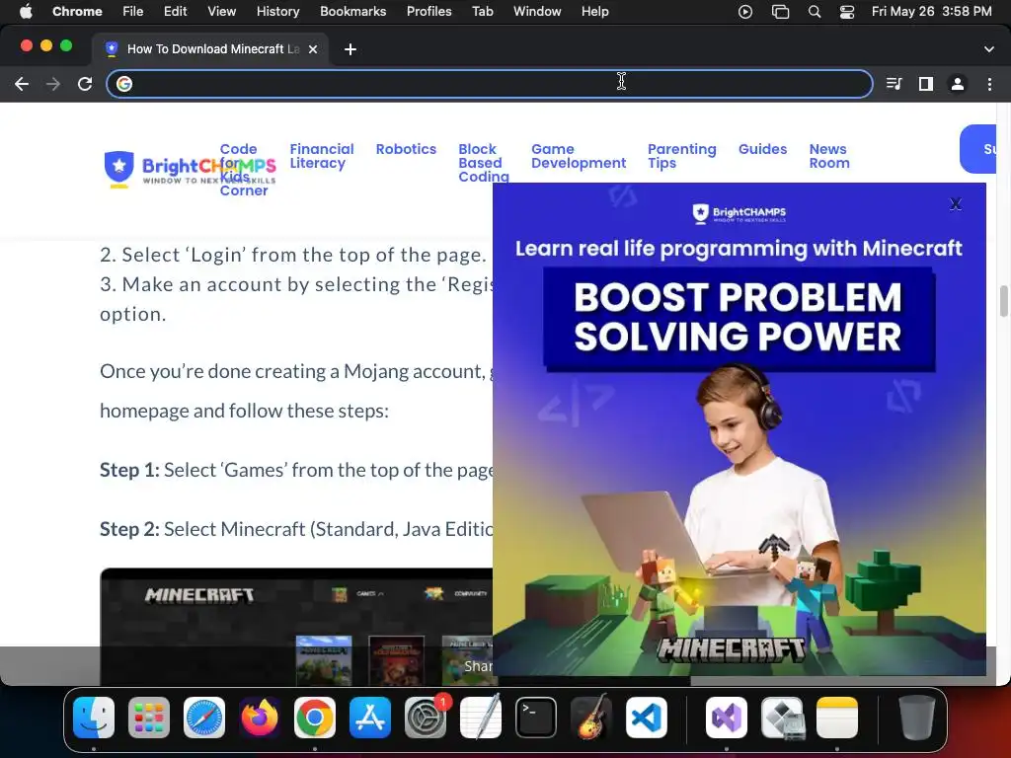1011x758 pixels.
Task: Open Finder from the Dock
Action: point(94,718)
